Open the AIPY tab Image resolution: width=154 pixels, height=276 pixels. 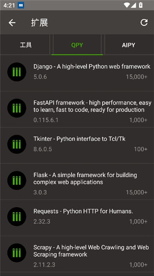128,45
